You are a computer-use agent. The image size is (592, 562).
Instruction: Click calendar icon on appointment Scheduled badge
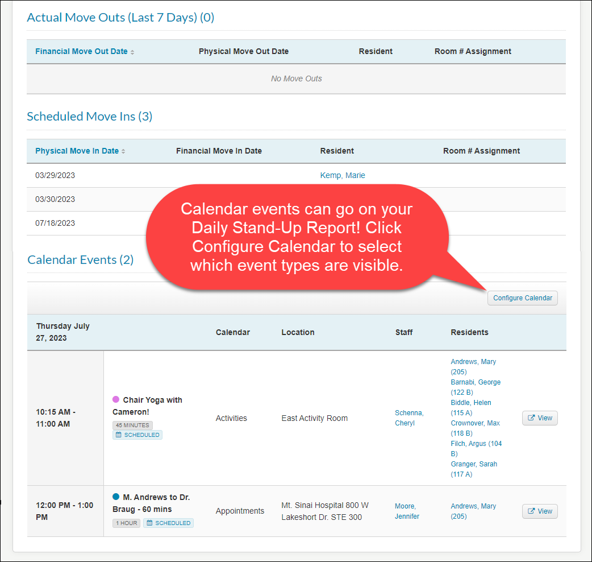[149, 523]
